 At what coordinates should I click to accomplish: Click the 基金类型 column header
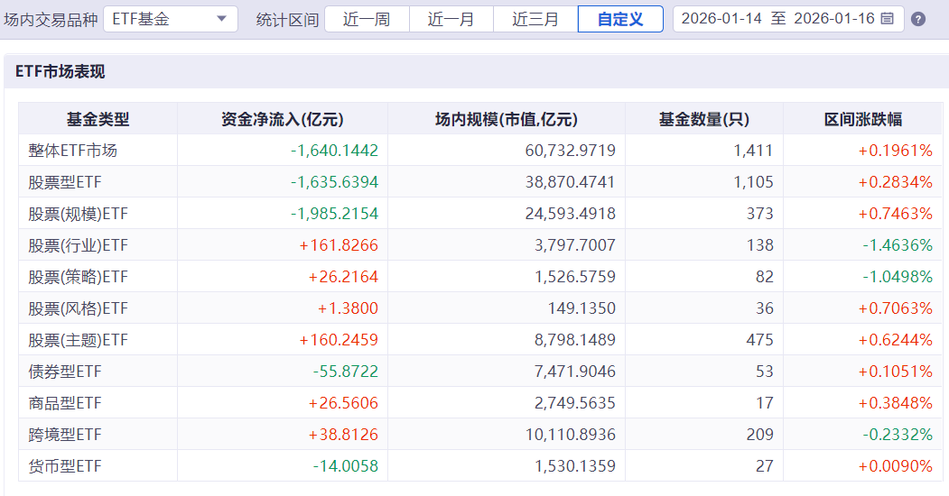pos(98,119)
